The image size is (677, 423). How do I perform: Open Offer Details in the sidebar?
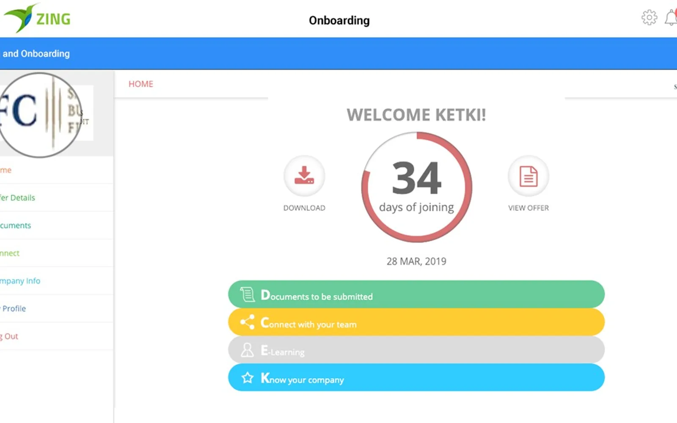pos(57,198)
